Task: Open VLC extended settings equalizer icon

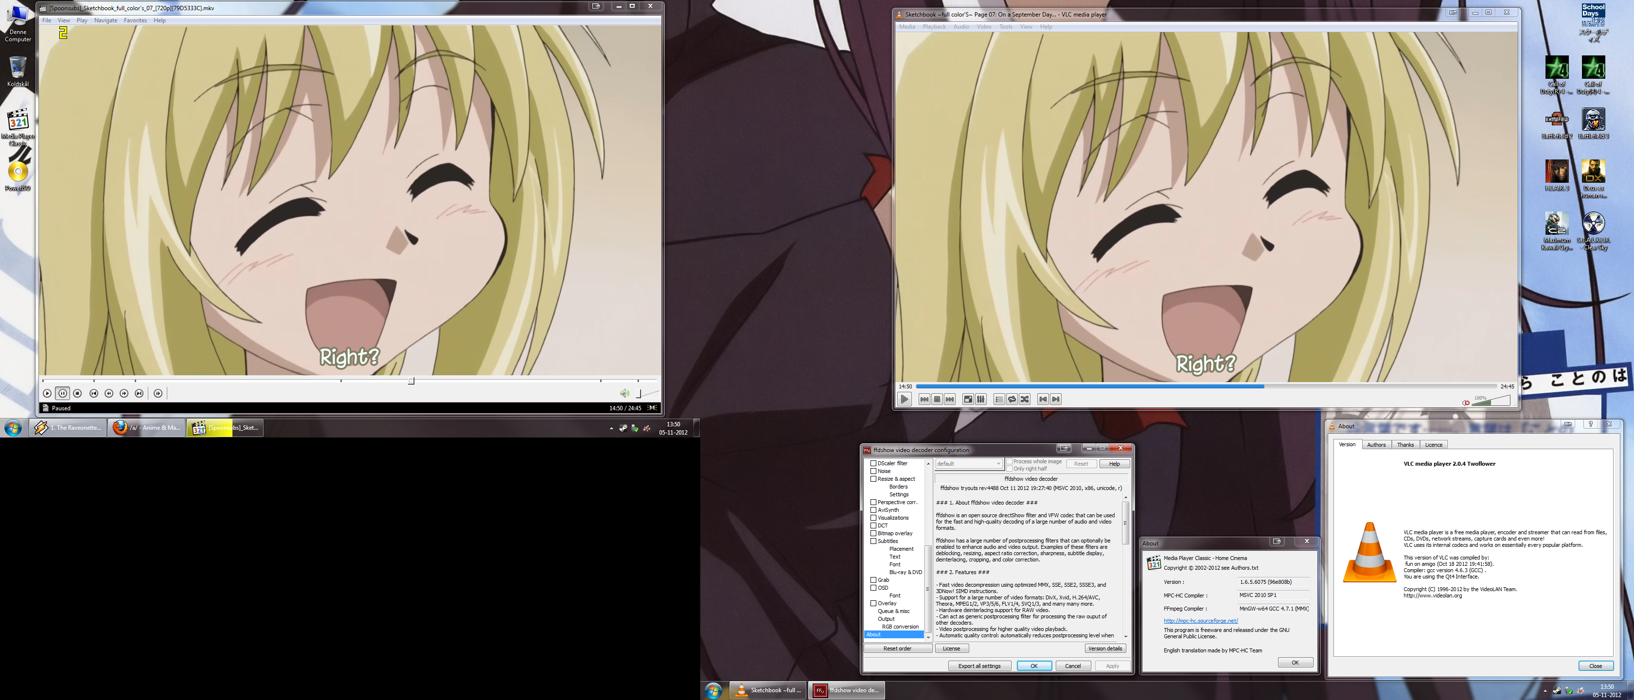Action: click(x=981, y=399)
